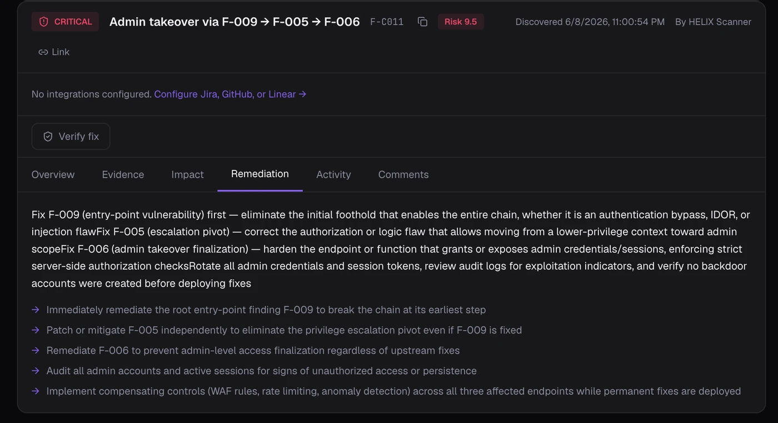Click step Patch or mitigate F-005 independently

(284, 330)
